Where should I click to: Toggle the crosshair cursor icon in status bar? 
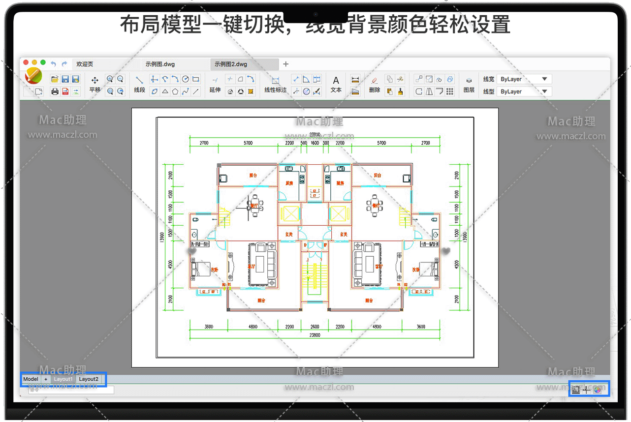pos(586,390)
